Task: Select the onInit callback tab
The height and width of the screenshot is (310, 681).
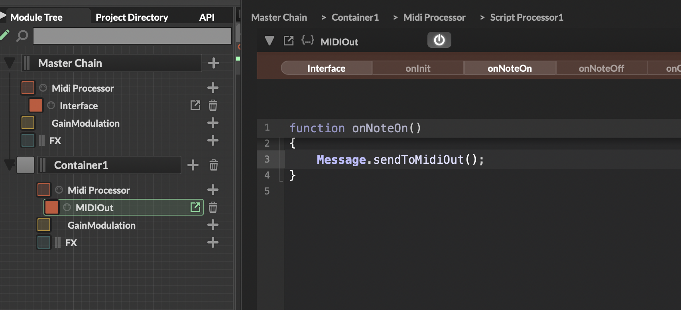Action: (x=418, y=68)
